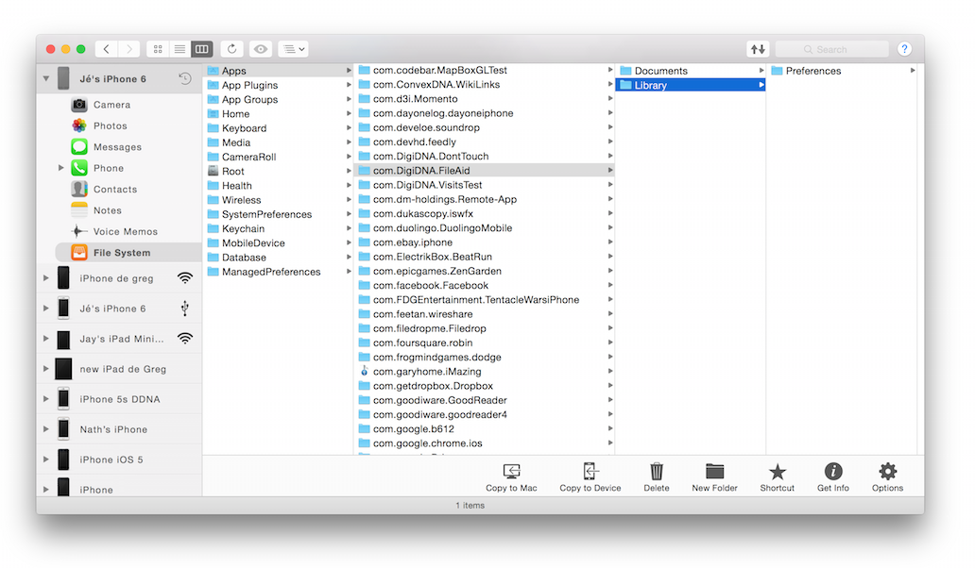The image size is (975, 568).
Task: Select the Root folder
Action: tap(278, 171)
